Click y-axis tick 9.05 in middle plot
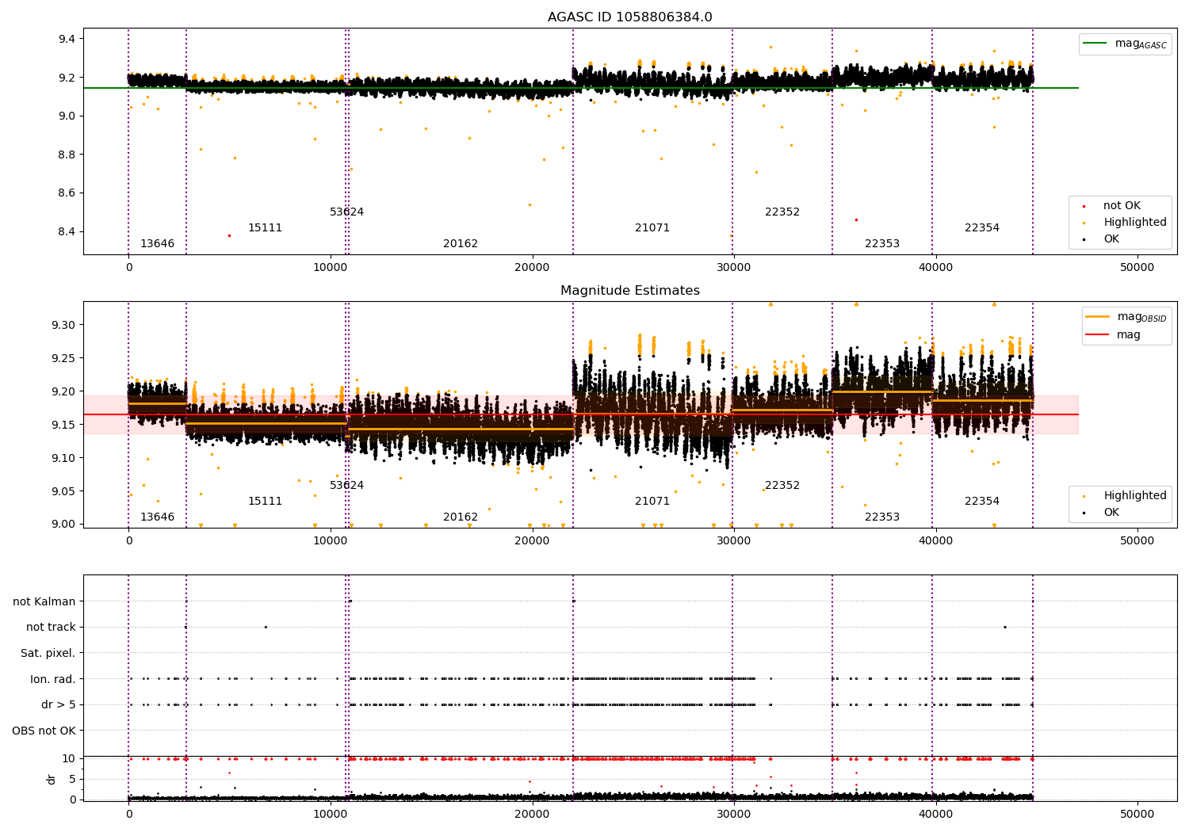 click(x=64, y=491)
